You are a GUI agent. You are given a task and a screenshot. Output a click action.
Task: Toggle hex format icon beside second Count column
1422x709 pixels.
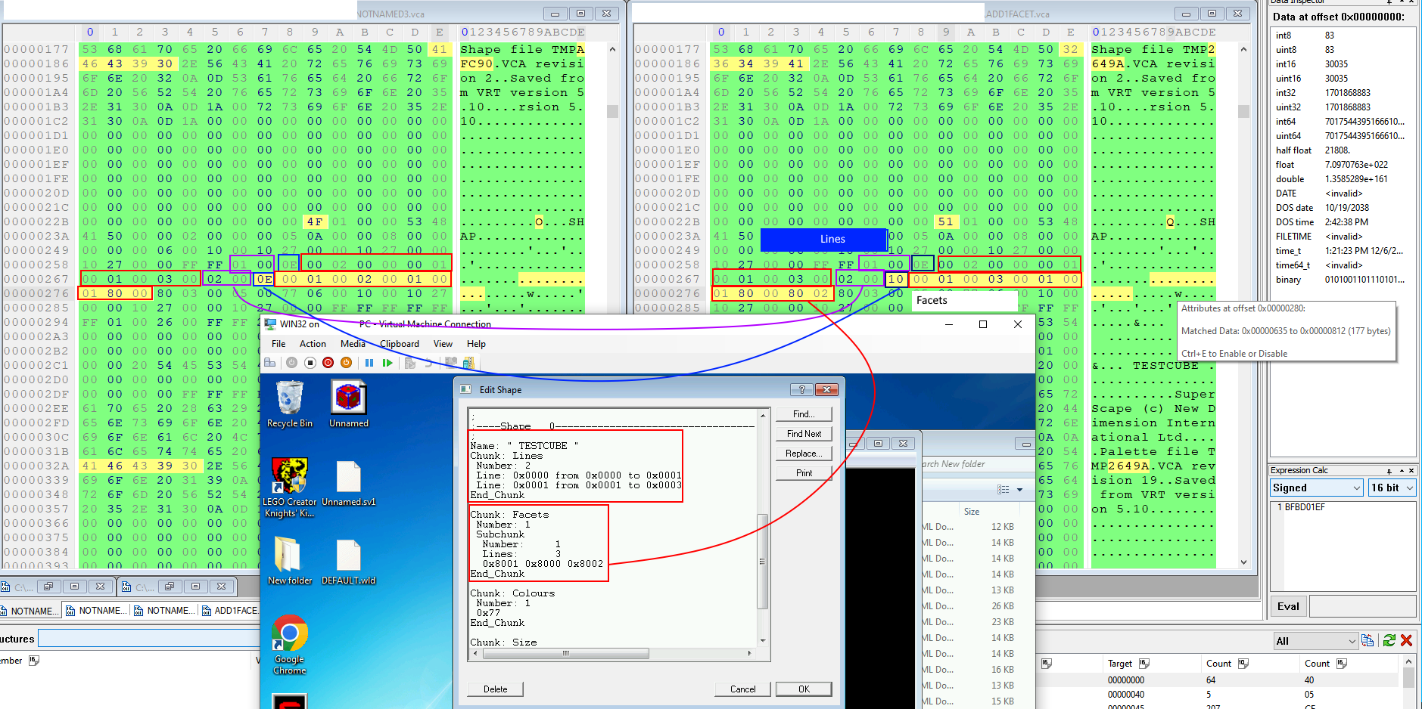[x=1342, y=664]
